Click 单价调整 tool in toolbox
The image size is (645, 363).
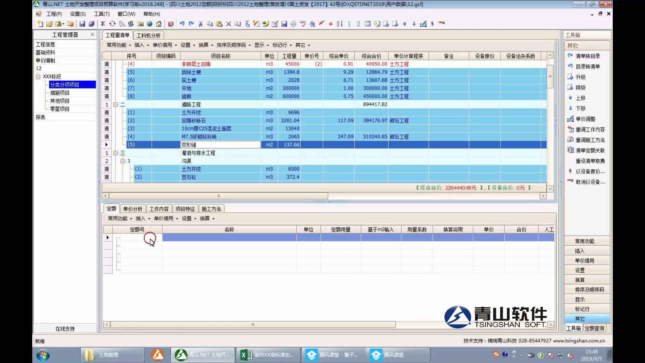coord(585,119)
